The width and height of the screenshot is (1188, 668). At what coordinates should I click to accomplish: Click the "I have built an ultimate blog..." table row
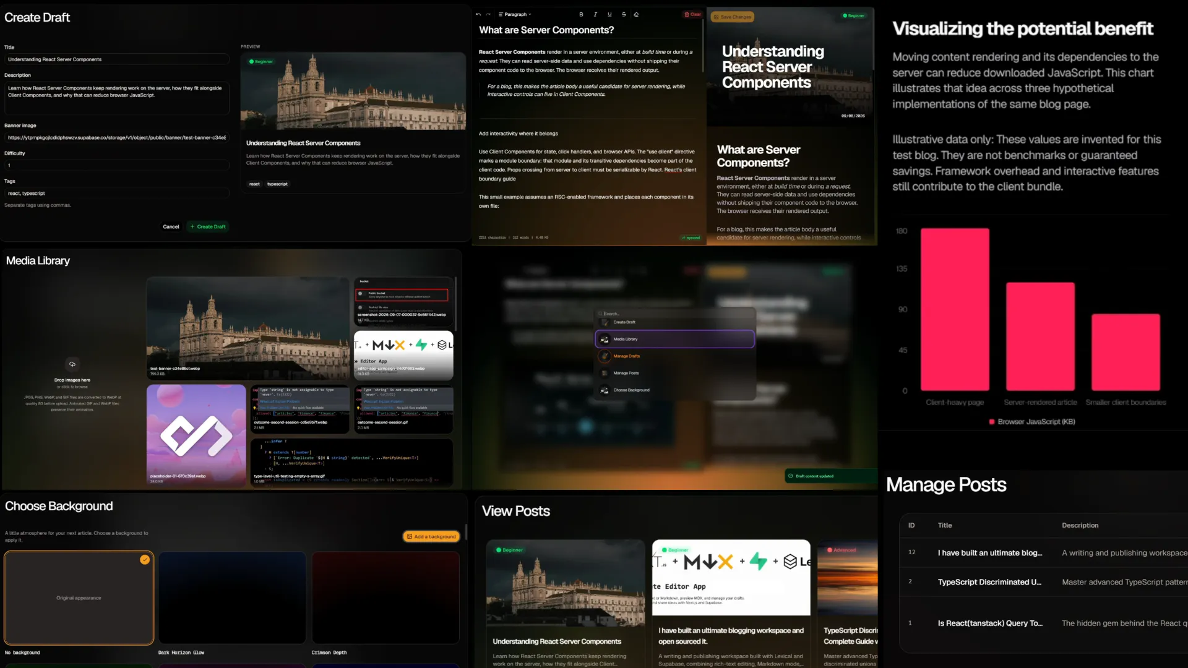tap(1043, 552)
